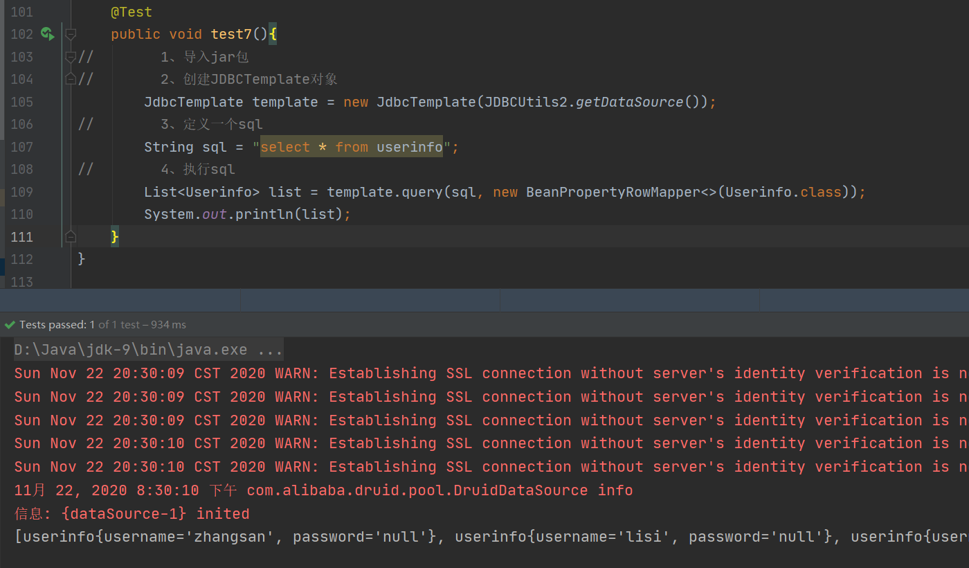Click the closing fold marker on line 111
969x568 pixels.
(70, 237)
